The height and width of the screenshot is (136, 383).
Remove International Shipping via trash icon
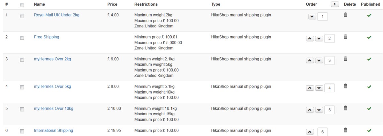(x=345, y=130)
